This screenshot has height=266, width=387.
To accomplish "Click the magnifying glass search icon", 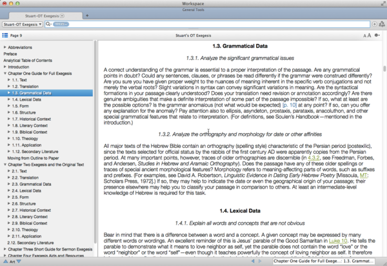I will [x=49, y=24].
